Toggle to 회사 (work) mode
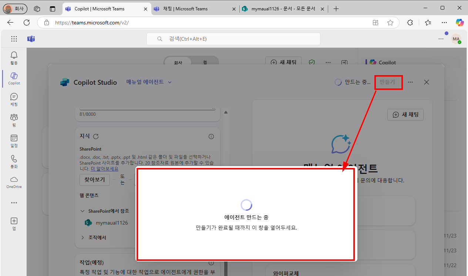Screen dimensions: 468x276 (x=178, y=63)
